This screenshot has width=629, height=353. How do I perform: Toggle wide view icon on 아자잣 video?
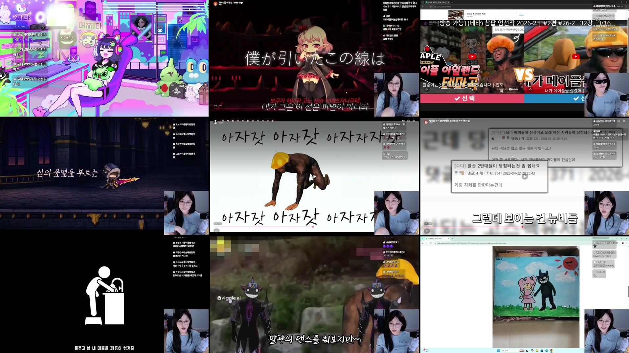coord(409,121)
